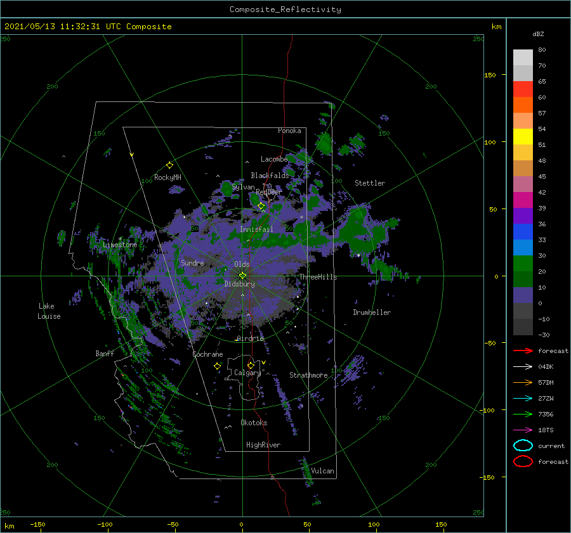
Task: Click the HighRiver town label
Action: coord(263,445)
